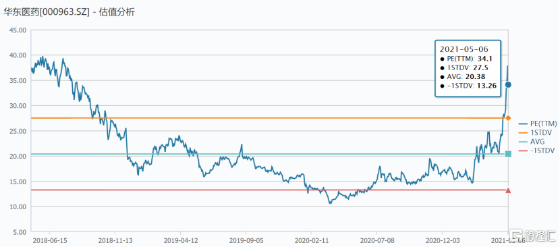The width and height of the screenshot is (560, 247).
Task: Toggle the 1STDV legend entry
Action: point(534,133)
